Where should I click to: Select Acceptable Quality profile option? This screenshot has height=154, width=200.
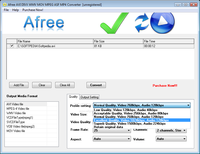[x=142, y=113]
